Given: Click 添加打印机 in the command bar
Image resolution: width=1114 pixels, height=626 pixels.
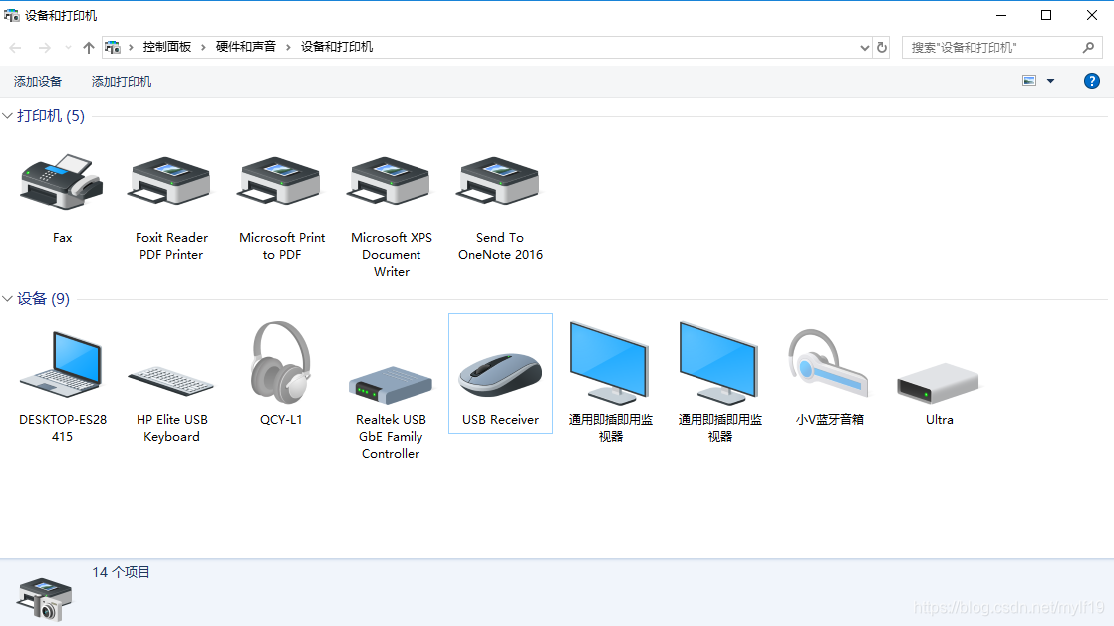Looking at the screenshot, I should point(121,81).
